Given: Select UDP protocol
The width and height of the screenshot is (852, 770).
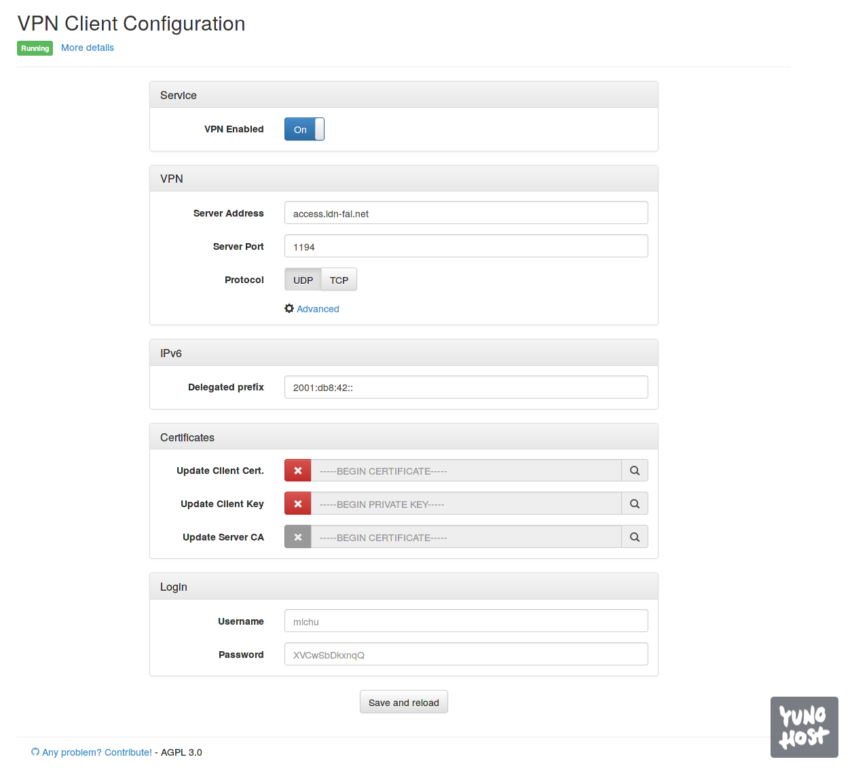Looking at the screenshot, I should point(303,280).
